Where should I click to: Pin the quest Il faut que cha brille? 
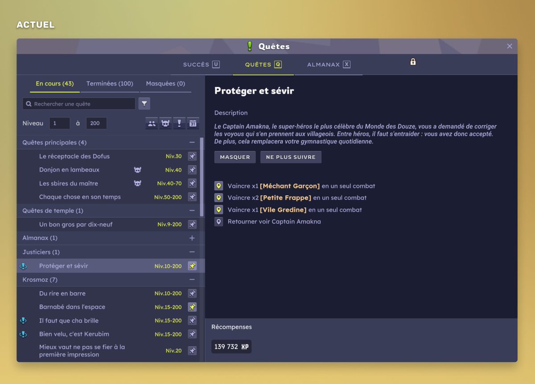192,320
